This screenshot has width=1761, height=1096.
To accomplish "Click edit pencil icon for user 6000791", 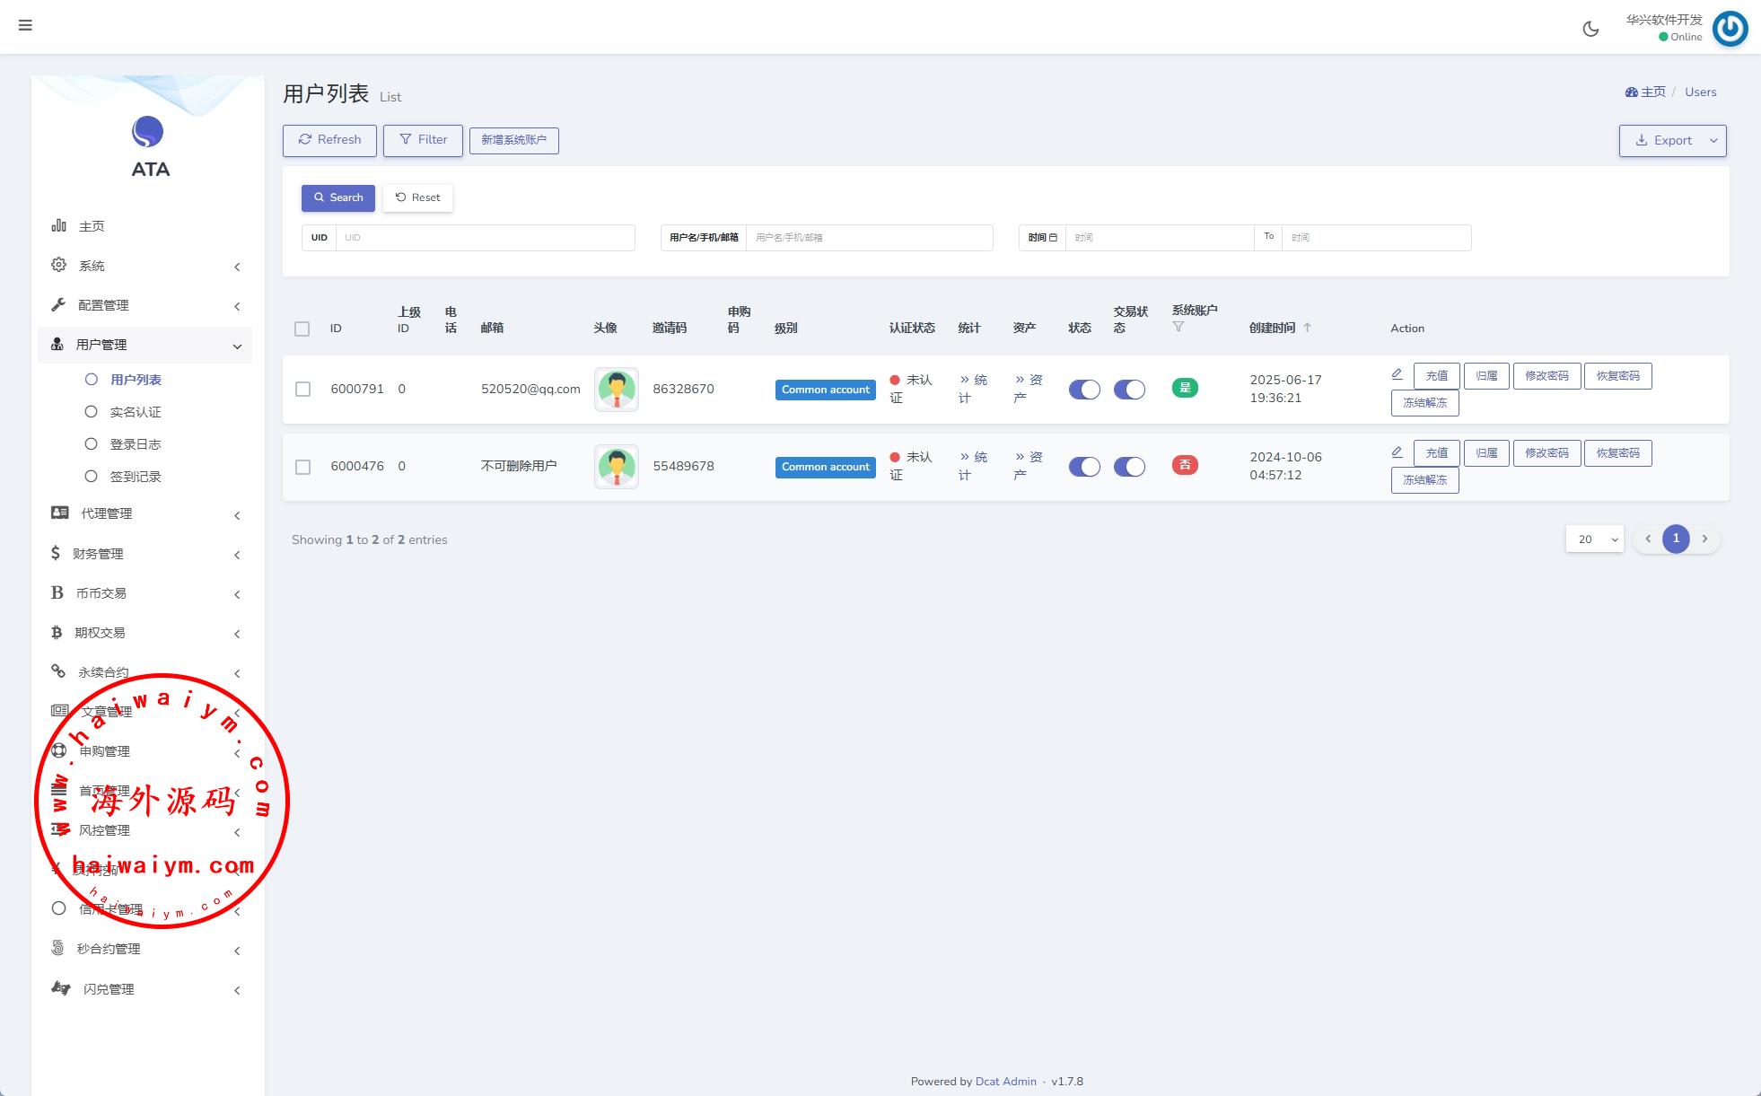I will [1397, 374].
